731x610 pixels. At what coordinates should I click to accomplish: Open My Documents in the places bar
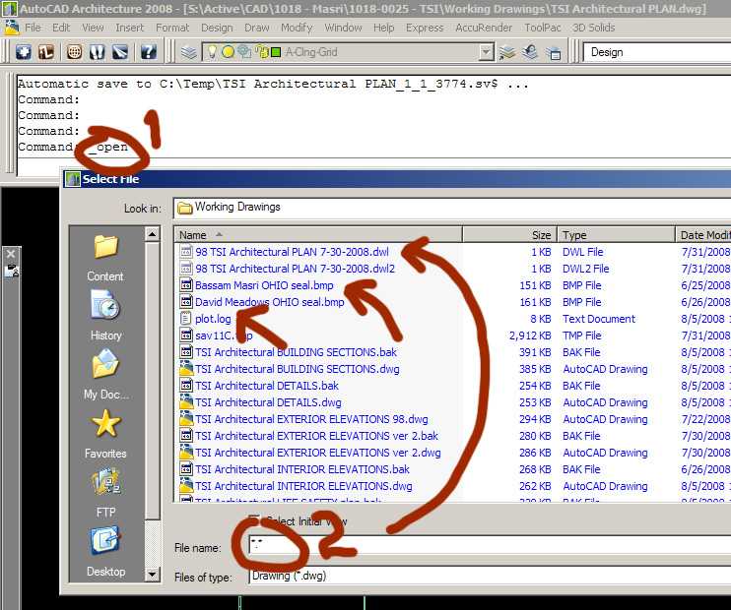tap(105, 375)
